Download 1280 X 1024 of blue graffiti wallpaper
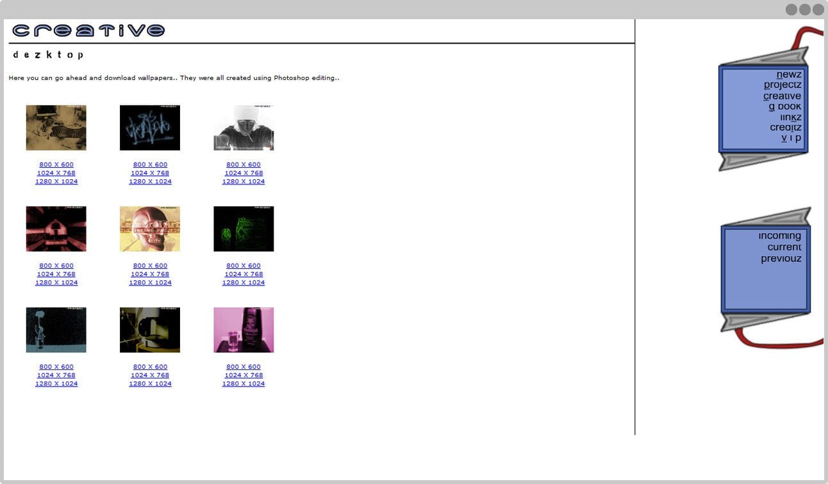The width and height of the screenshot is (828, 484). tap(150, 181)
